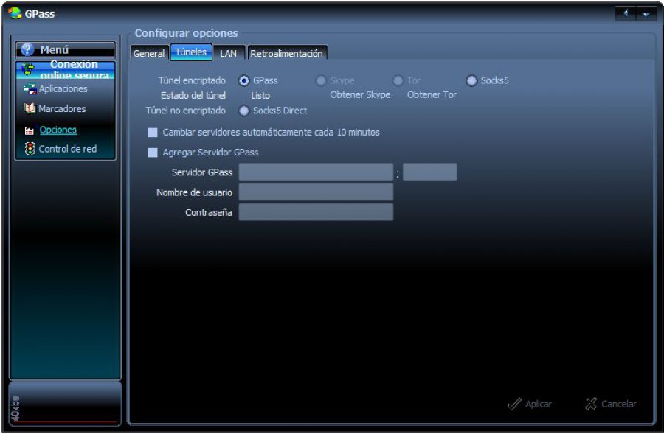Switch to the General tab
Image resolution: width=664 pixels, height=434 pixels.
pyautogui.click(x=149, y=53)
